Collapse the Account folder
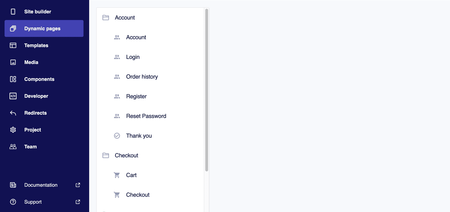 [106, 18]
